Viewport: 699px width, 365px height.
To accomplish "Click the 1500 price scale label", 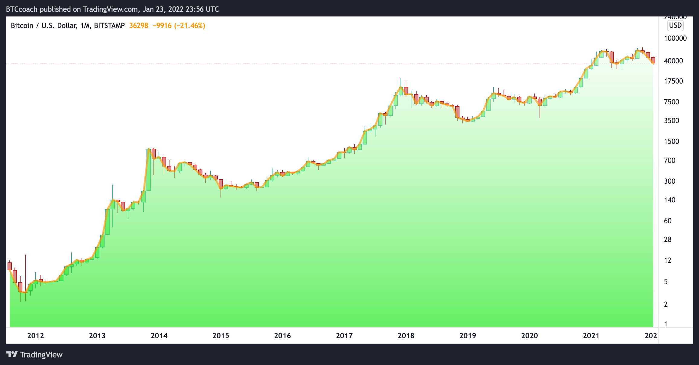I will click(672, 141).
